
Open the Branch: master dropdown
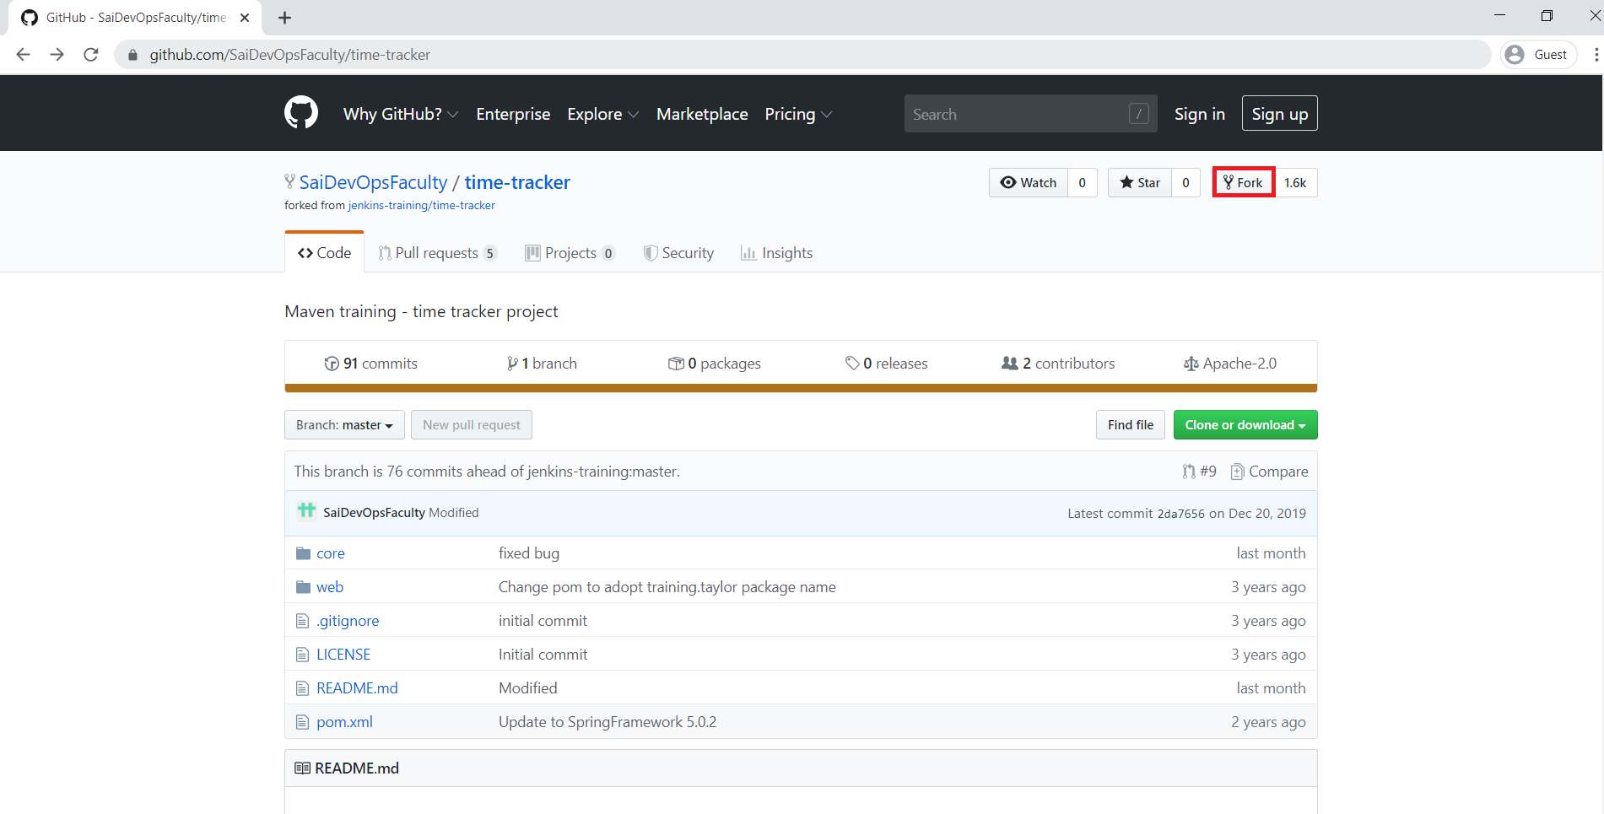pos(344,425)
